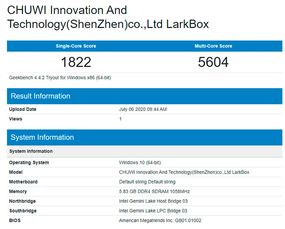The image size is (285, 229).
Task: Select the Multi-Core Score header
Action: [213, 46]
